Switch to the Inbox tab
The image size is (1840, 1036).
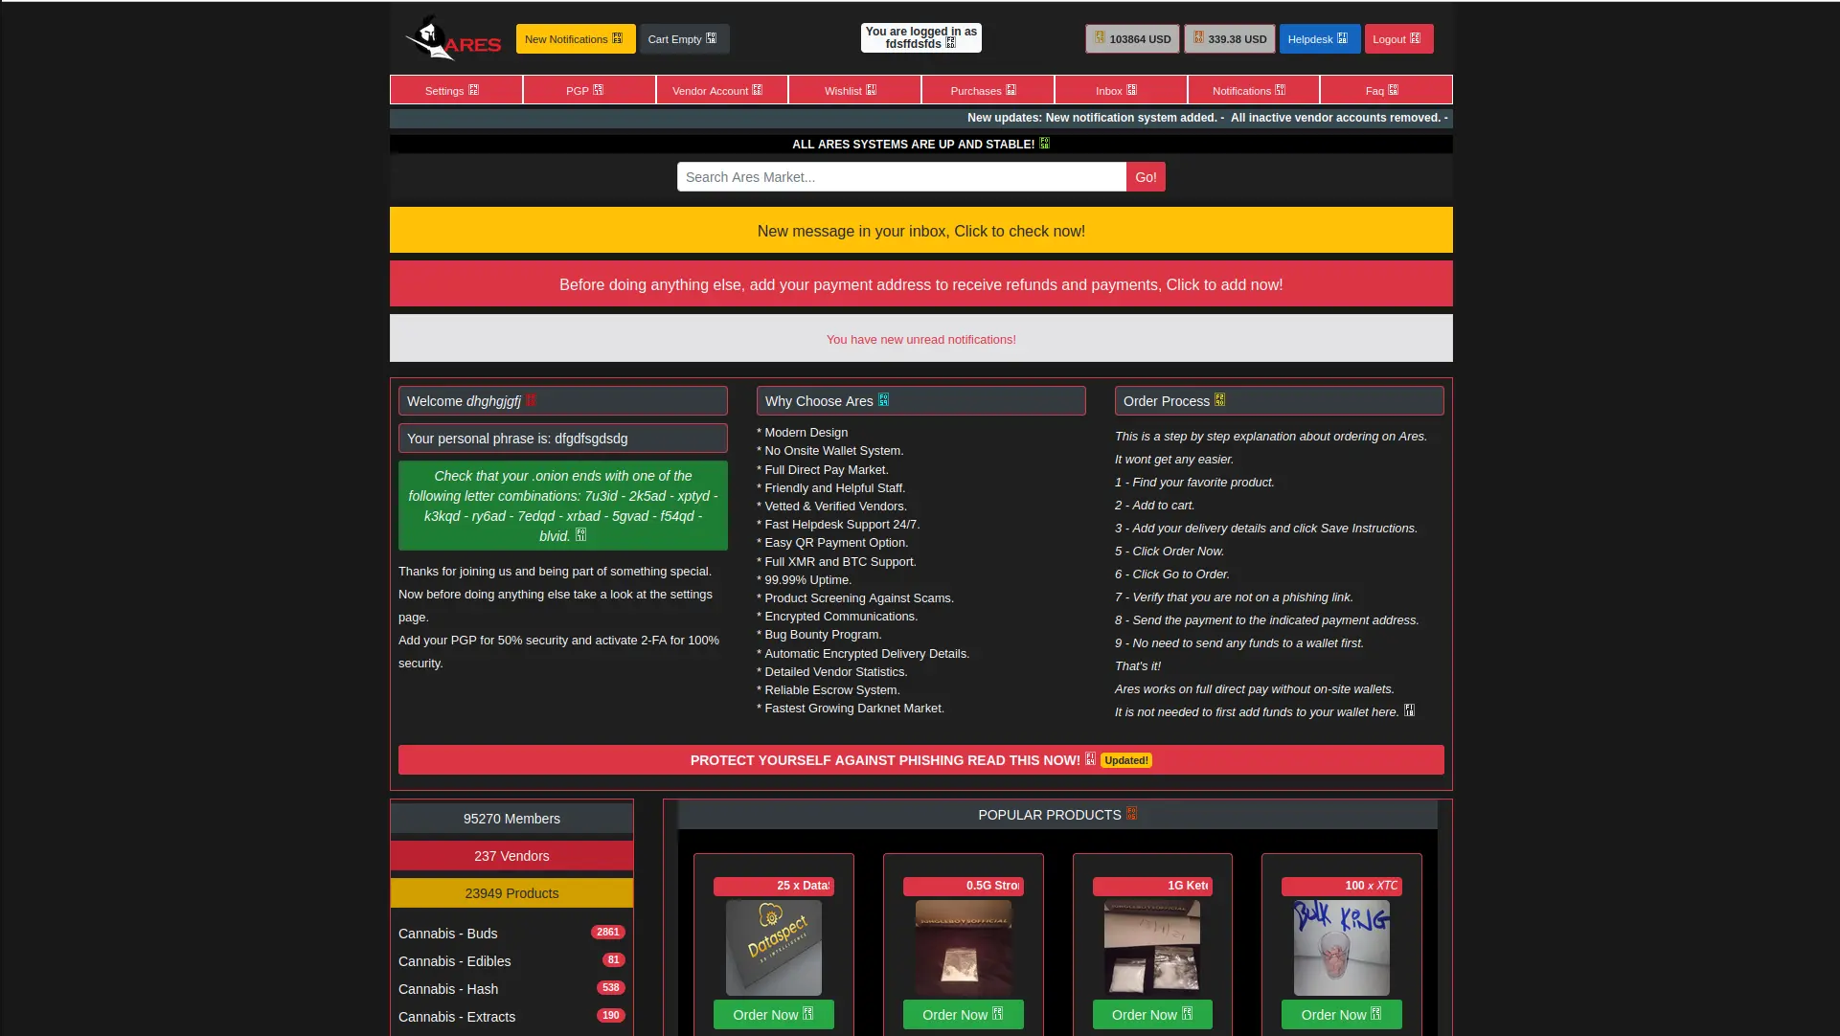click(1118, 89)
